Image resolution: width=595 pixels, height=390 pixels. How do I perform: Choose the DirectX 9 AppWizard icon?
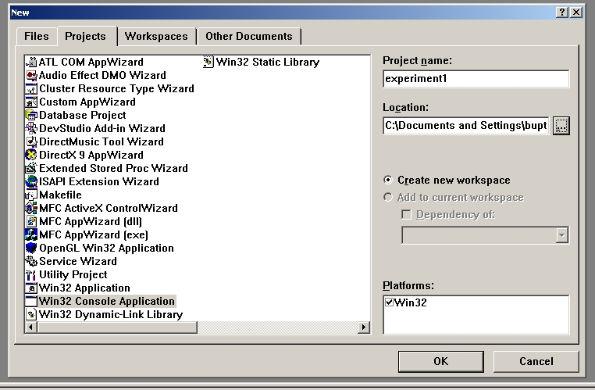coord(32,156)
